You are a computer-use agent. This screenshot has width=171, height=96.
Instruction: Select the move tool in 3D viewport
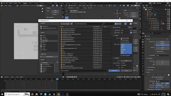67,18
